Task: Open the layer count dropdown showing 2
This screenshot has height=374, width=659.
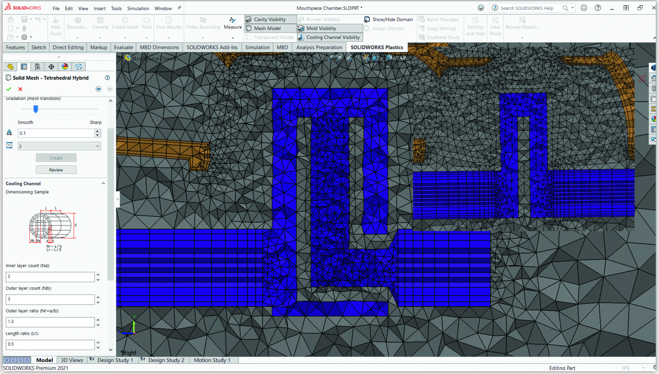Action: (59, 146)
